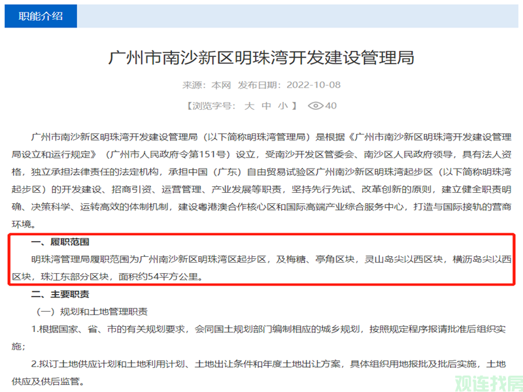
Task: Click inside the red highlighted 履职范围 paragraph
Action: pos(261,259)
